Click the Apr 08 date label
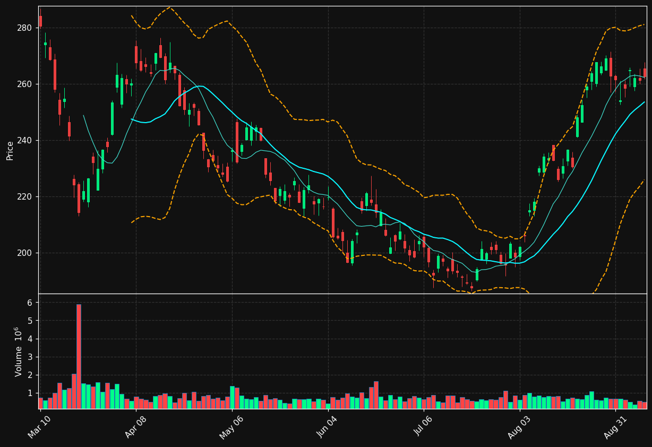The width and height of the screenshot is (652, 447). [x=135, y=427]
